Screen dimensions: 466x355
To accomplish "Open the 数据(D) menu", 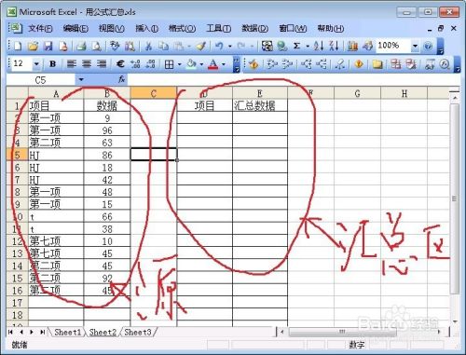I will pyautogui.click(x=255, y=29).
